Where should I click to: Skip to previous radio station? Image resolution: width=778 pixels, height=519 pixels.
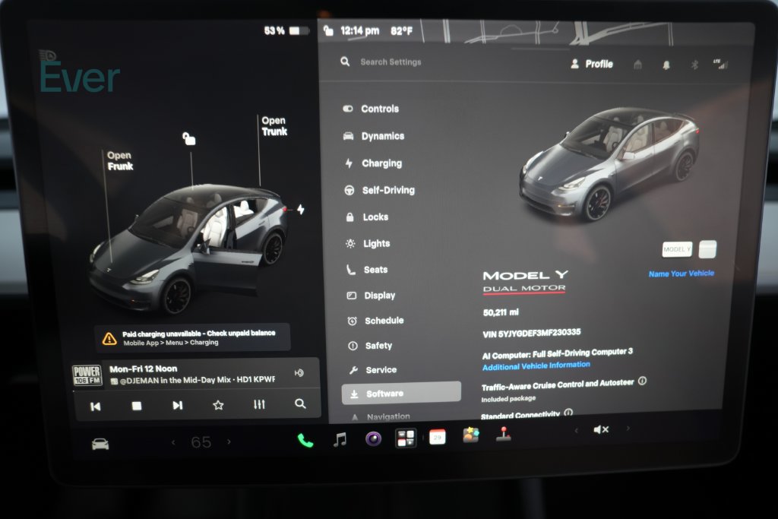pyautogui.click(x=95, y=407)
